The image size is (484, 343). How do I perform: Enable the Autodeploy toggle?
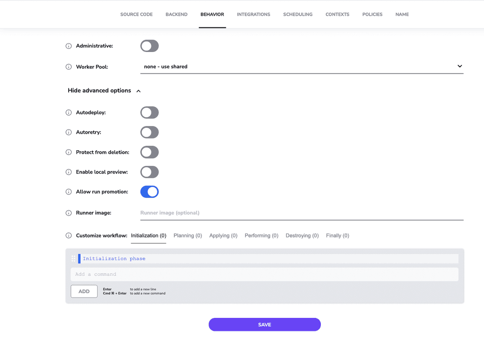tap(149, 113)
